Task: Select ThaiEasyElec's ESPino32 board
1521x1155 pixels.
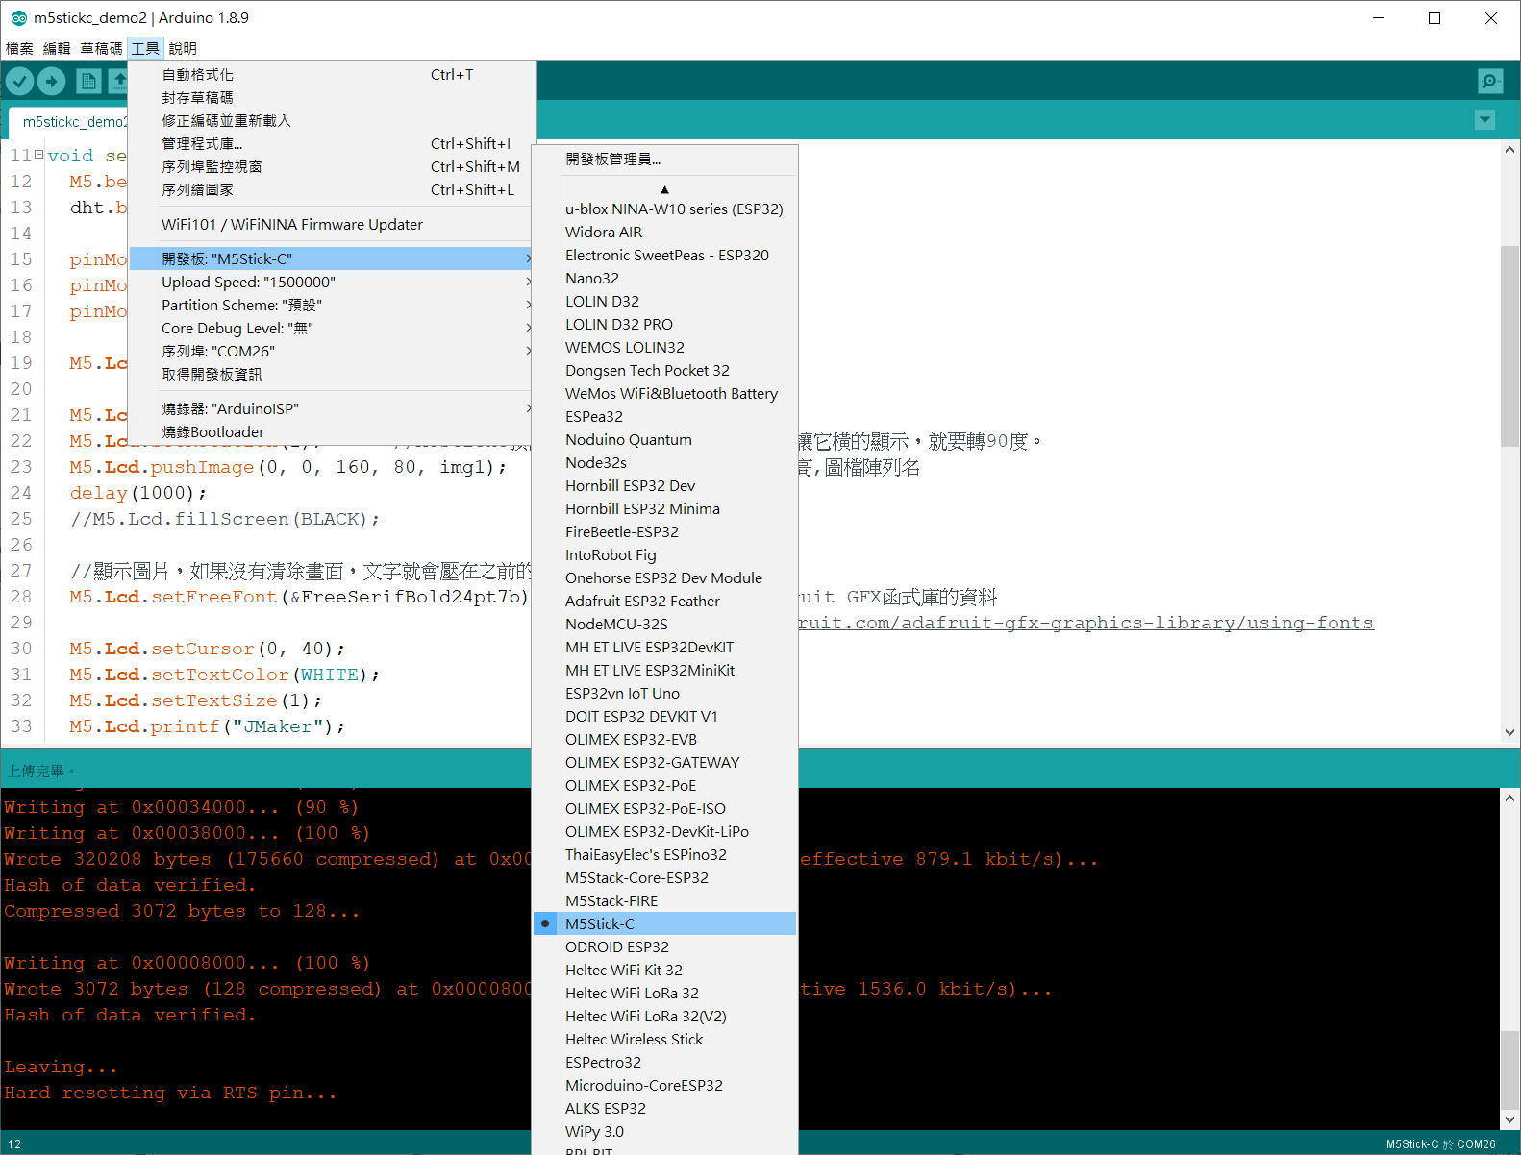Action: (x=664, y=854)
